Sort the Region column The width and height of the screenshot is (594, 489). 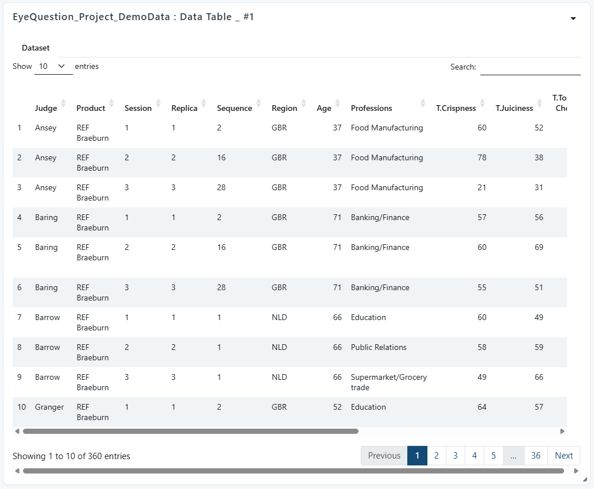click(304, 103)
